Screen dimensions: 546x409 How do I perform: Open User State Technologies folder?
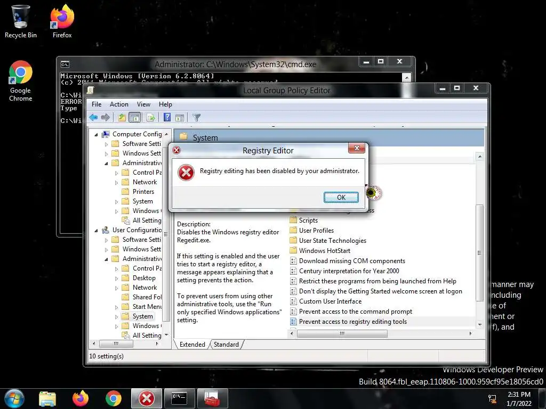pyautogui.click(x=333, y=241)
